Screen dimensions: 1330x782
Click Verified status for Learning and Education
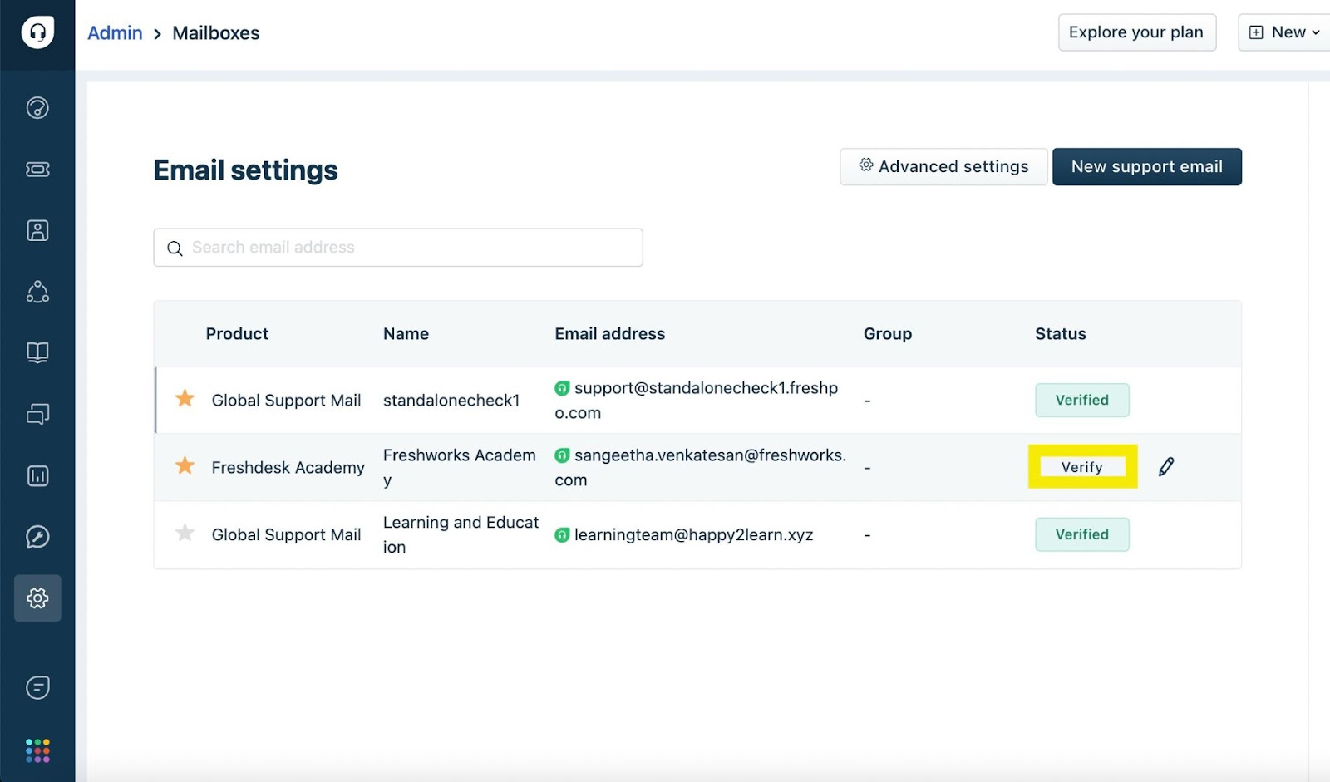coord(1081,534)
